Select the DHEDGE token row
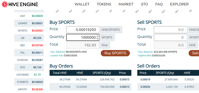Screen dimensions: 199x93 point(29,60)
